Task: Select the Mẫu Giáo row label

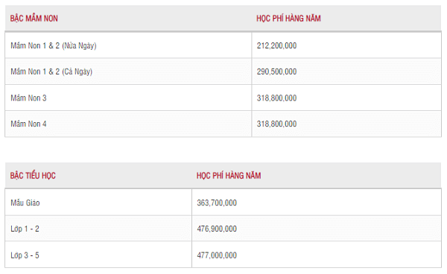Action: coord(25,203)
